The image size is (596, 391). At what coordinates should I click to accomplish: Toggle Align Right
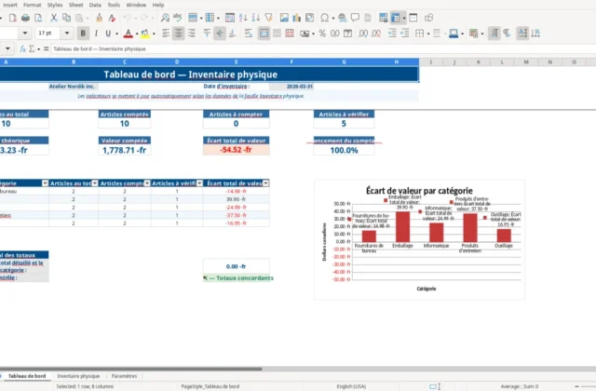click(x=191, y=34)
